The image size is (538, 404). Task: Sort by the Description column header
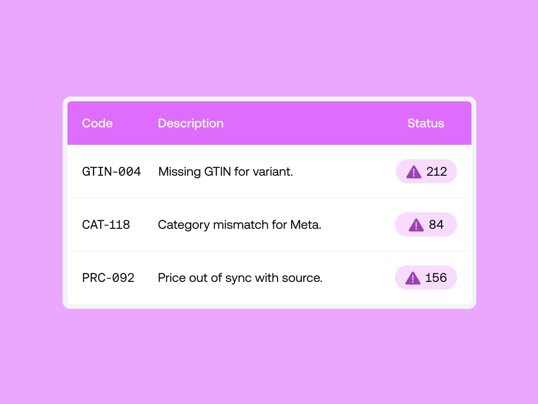190,124
